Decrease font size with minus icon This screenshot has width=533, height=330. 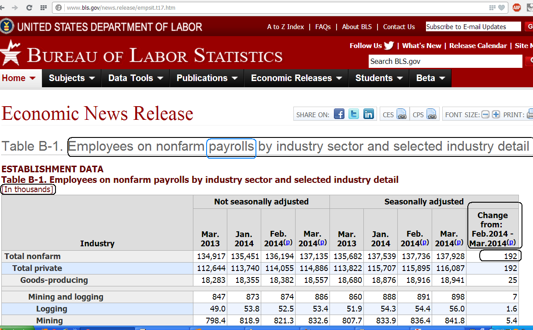tap(485, 115)
